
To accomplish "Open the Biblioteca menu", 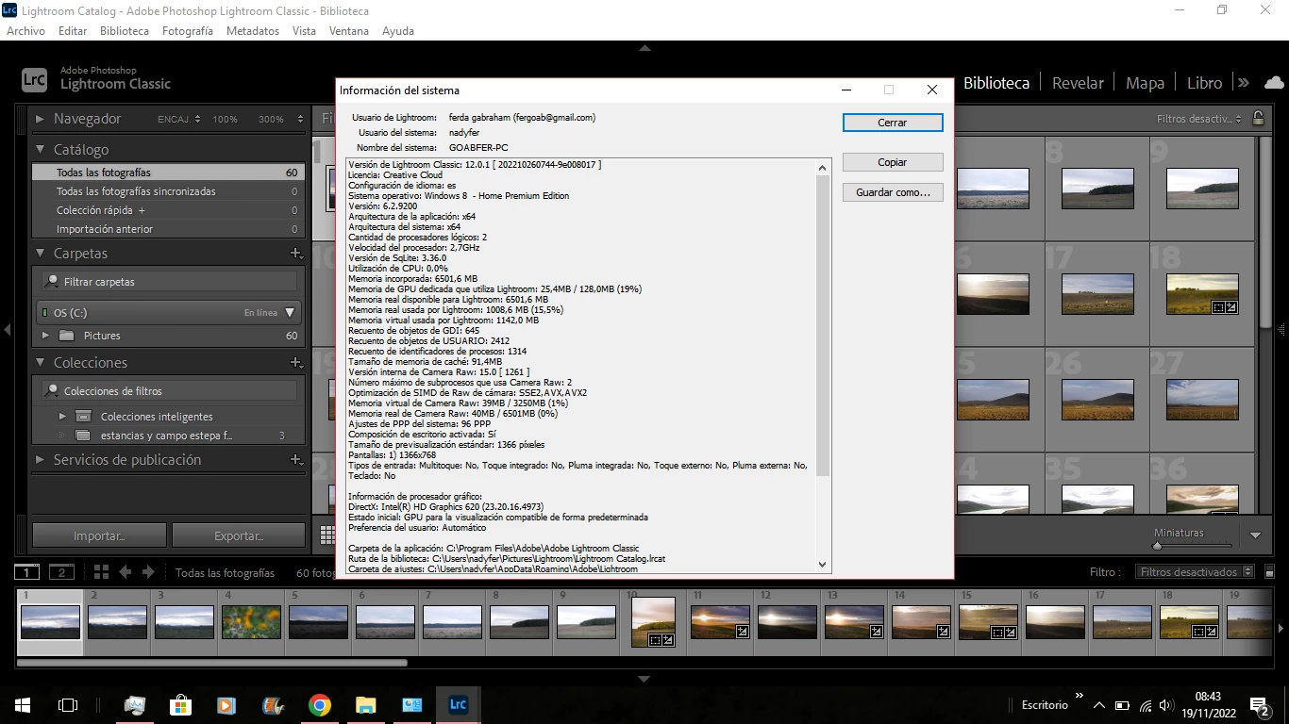I will coord(124,30).
